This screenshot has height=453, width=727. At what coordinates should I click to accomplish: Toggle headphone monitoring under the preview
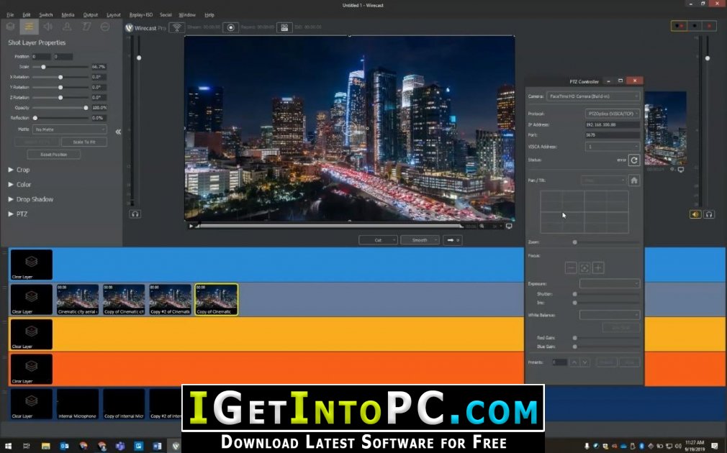click(135, 214)
